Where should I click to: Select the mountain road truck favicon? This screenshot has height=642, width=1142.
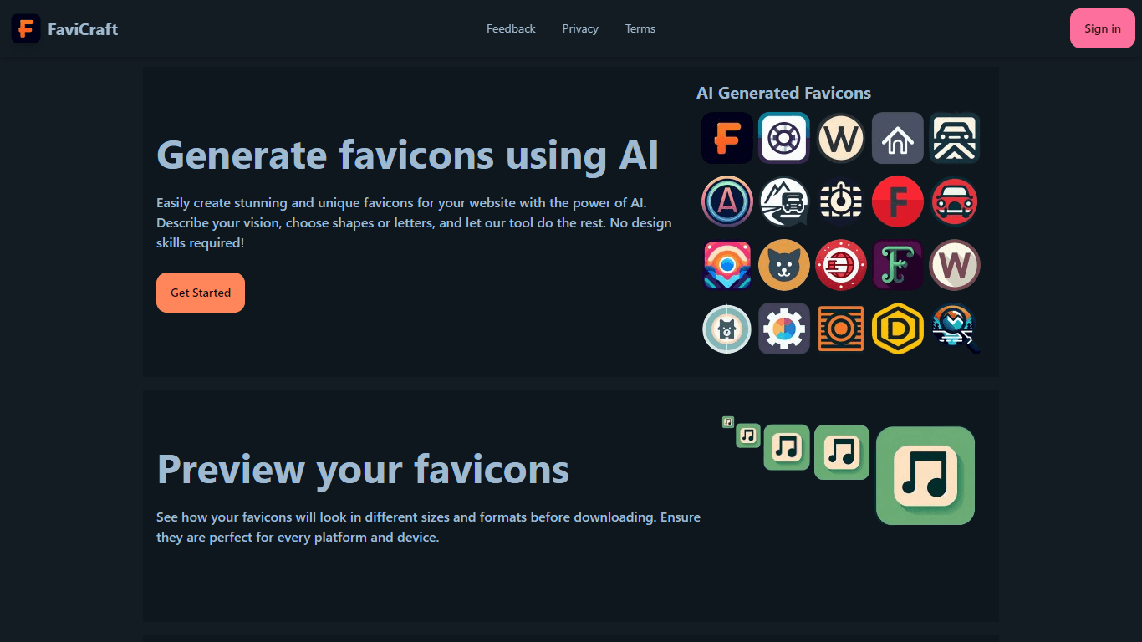click(784, 201)
